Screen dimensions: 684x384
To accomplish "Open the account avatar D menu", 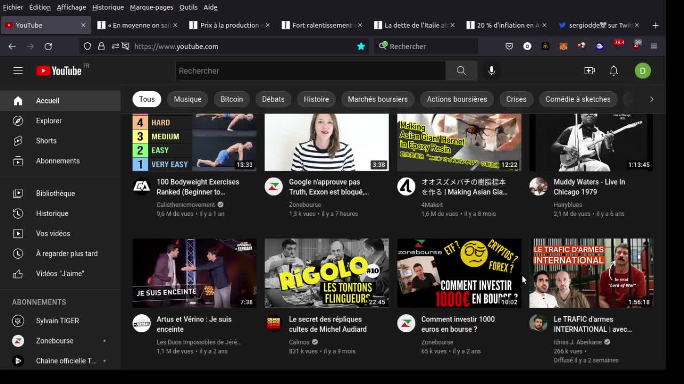I will 642,70.
